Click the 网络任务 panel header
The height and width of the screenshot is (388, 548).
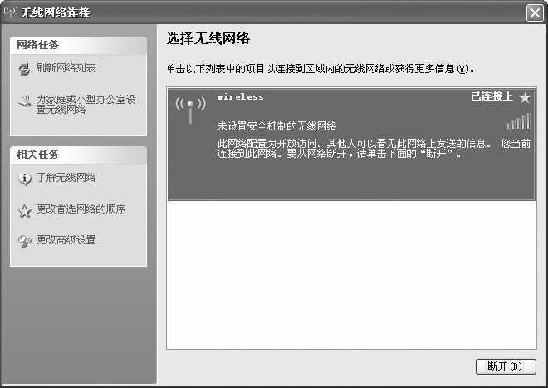[38, 45]
